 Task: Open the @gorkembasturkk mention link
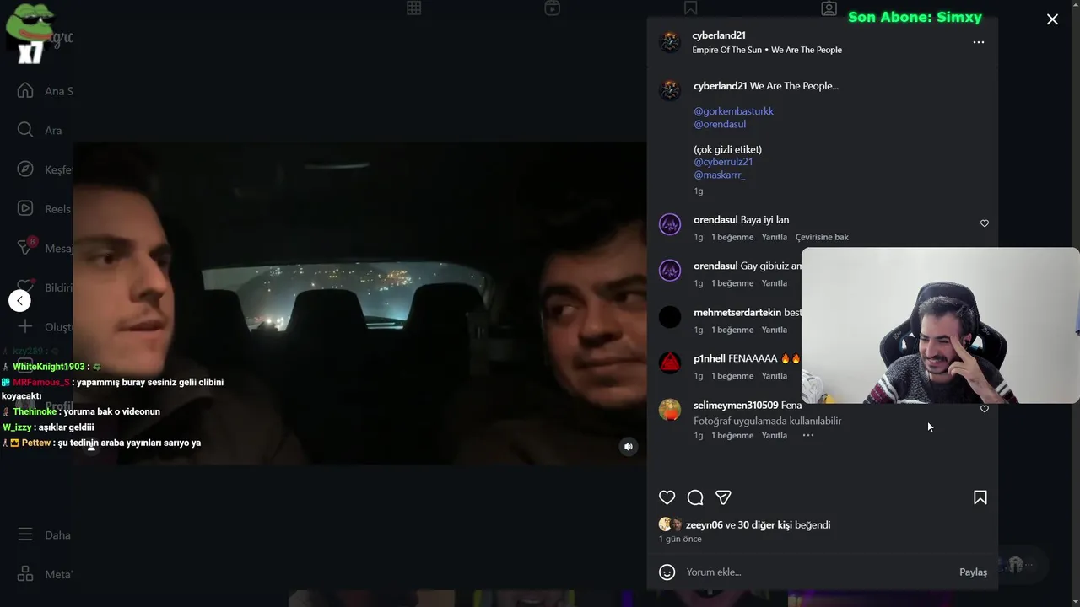click(x=733, y=111)
